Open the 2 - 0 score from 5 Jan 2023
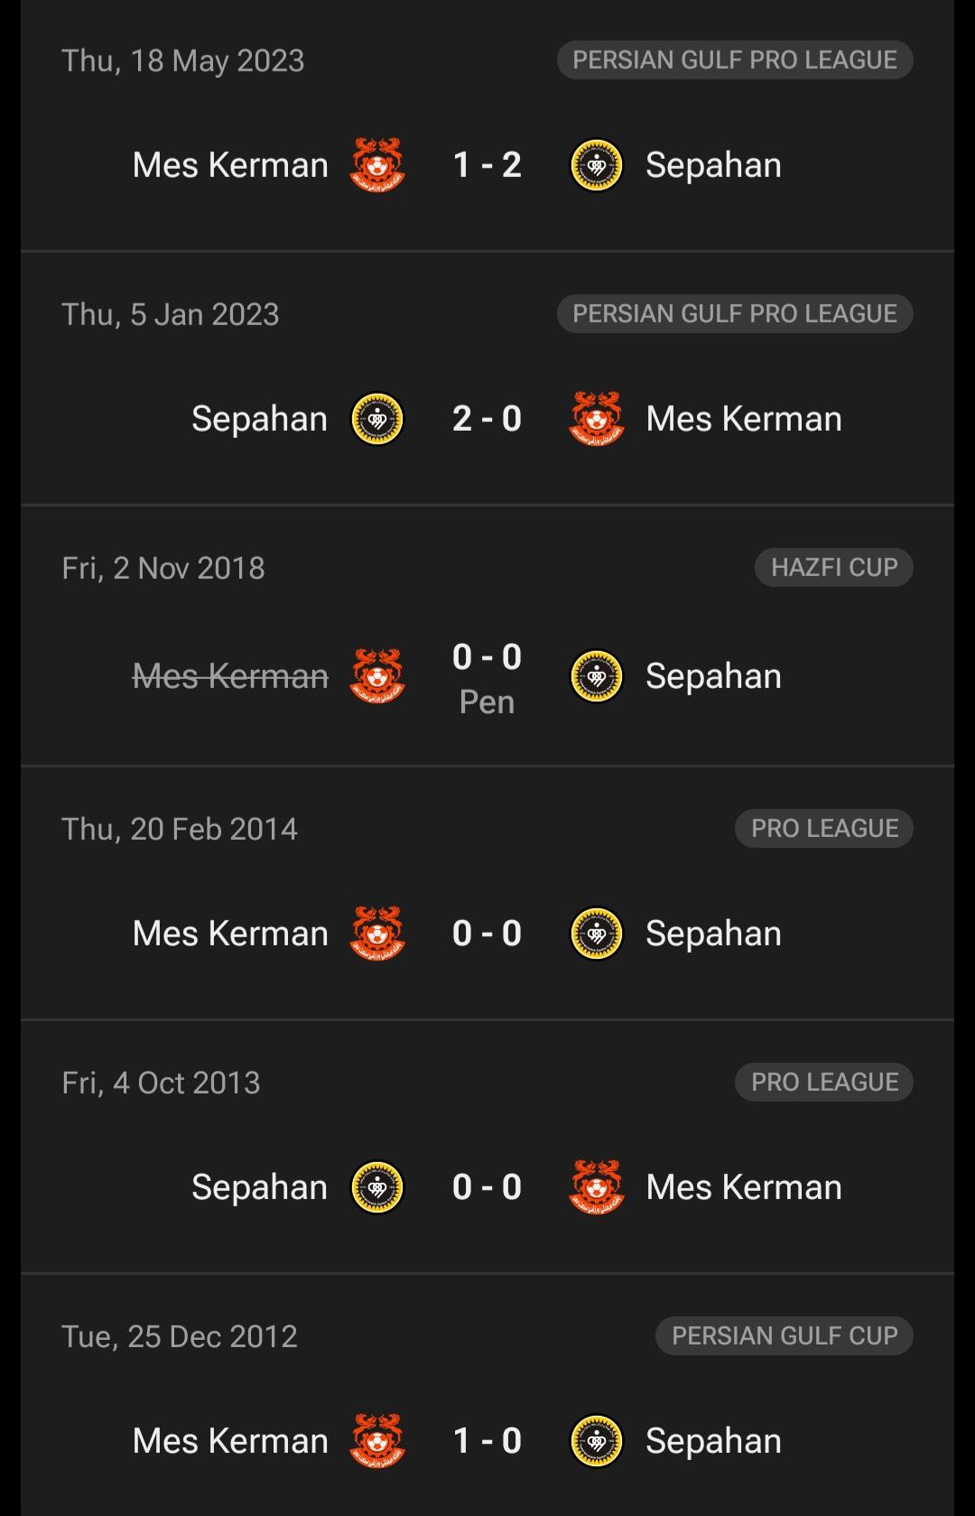The width and height of the screenshot is (975, 1516). click(487, 419)
